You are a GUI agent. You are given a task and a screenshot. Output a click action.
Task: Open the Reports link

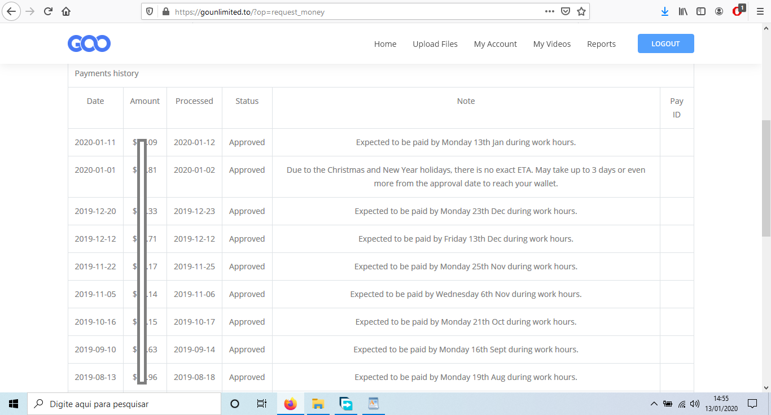click(x=601, y=44)
